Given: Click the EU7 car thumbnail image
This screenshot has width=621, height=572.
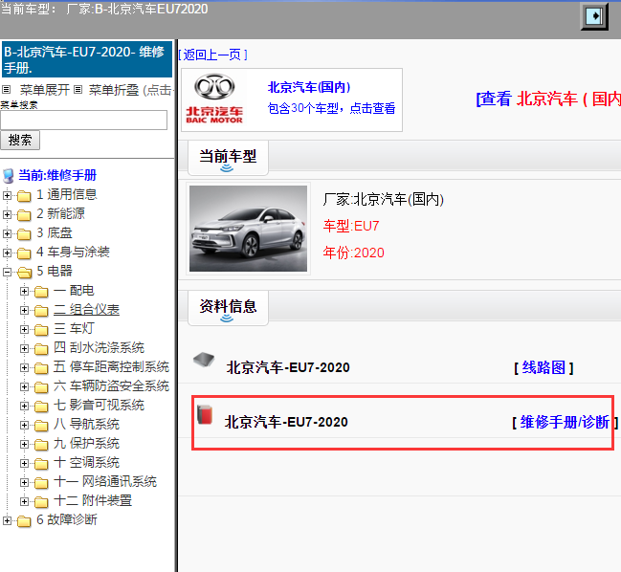Looking at the screenshot, I should point(249,229).
